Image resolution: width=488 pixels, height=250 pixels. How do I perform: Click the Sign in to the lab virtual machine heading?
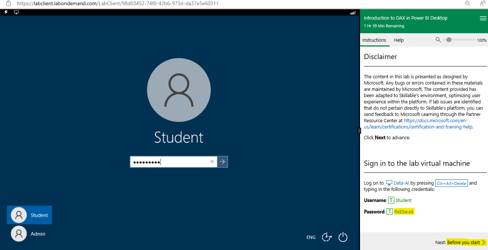pos(417,163)
